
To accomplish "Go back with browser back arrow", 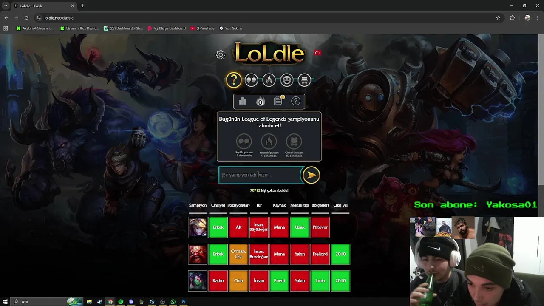I will pyautogui.click(x=6, y=18).
